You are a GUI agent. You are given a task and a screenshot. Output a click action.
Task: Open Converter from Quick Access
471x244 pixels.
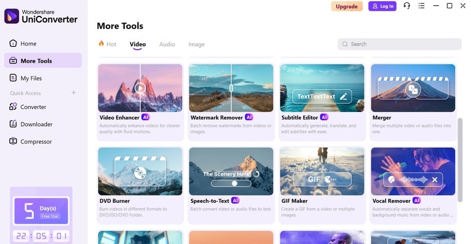pyautogui.click(x=43, y=107)
